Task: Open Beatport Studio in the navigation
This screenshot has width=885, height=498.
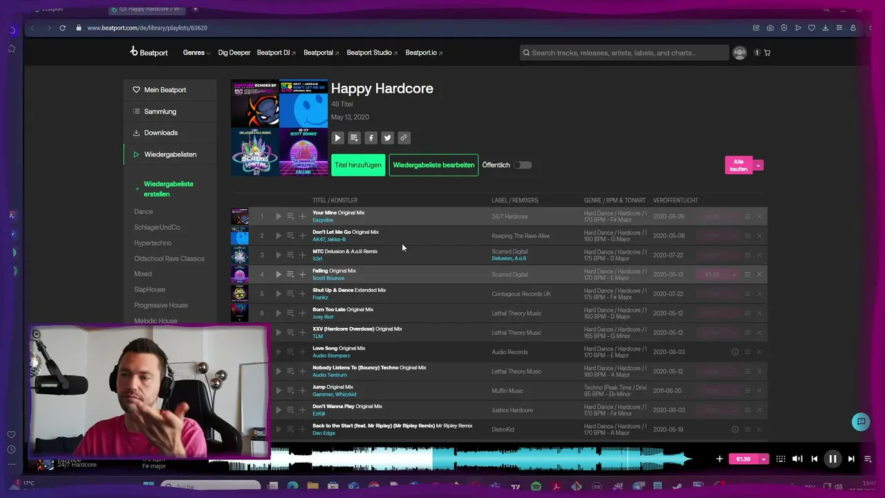Action: (x=372, y=53)
